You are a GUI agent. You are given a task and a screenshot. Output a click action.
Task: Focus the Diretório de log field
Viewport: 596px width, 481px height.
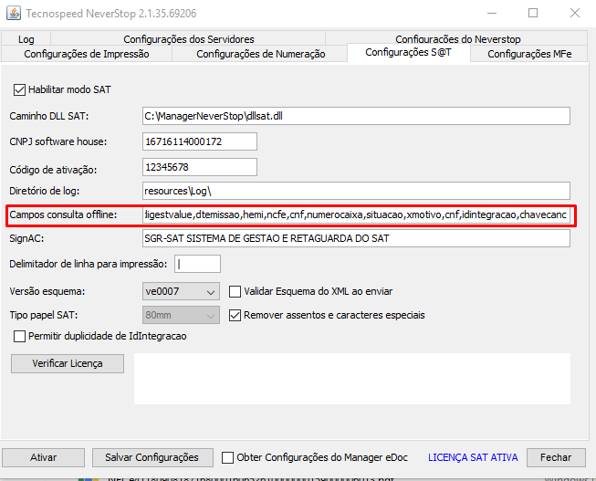point(356,191)
